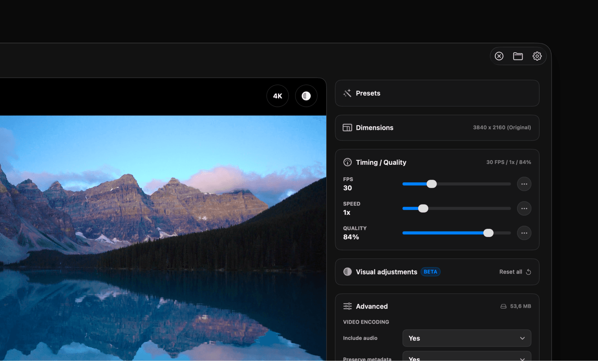Click the mountain lake video preview
This screenshot has height=361, width=598.
(x=163, y=238)
